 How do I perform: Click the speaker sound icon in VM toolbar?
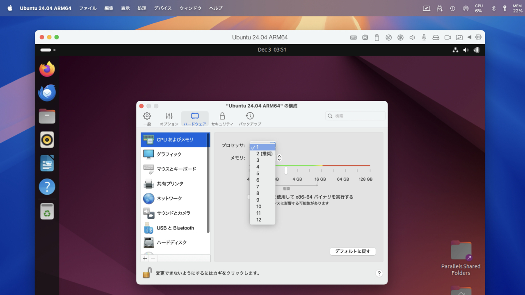coord(412,37)
